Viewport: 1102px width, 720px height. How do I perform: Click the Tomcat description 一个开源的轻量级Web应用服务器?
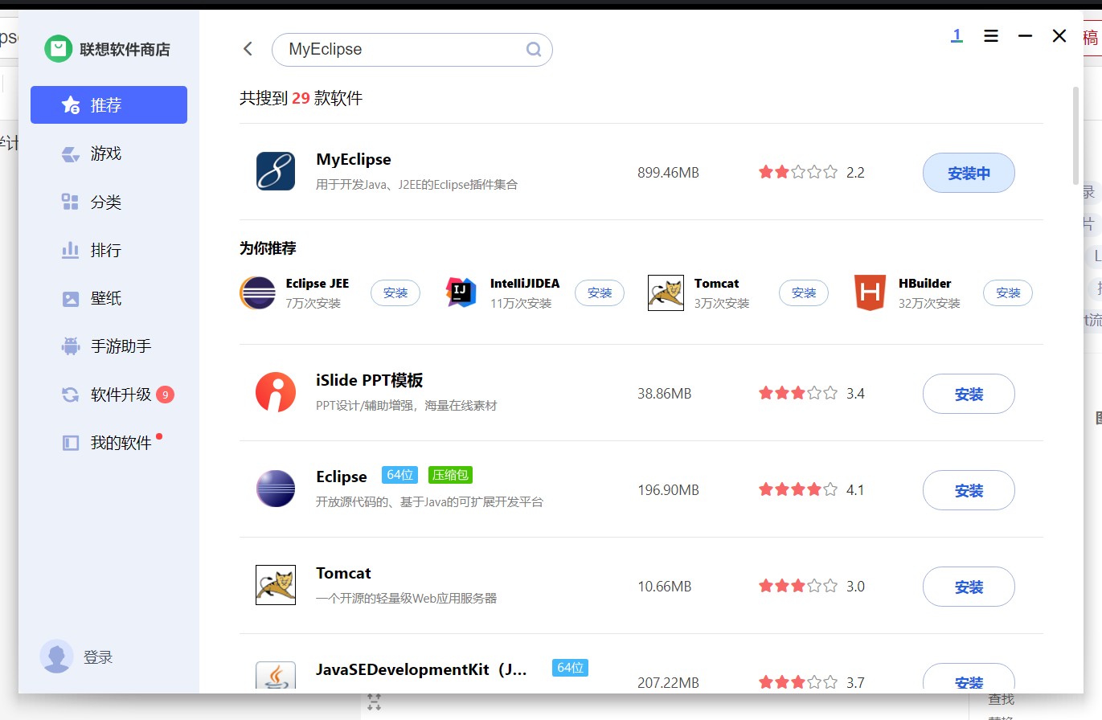407,599
